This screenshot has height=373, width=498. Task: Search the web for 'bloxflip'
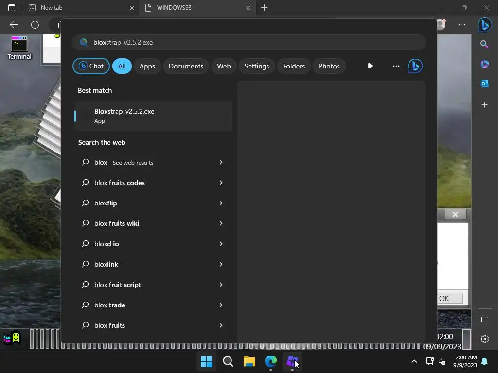tap(106, 203)
